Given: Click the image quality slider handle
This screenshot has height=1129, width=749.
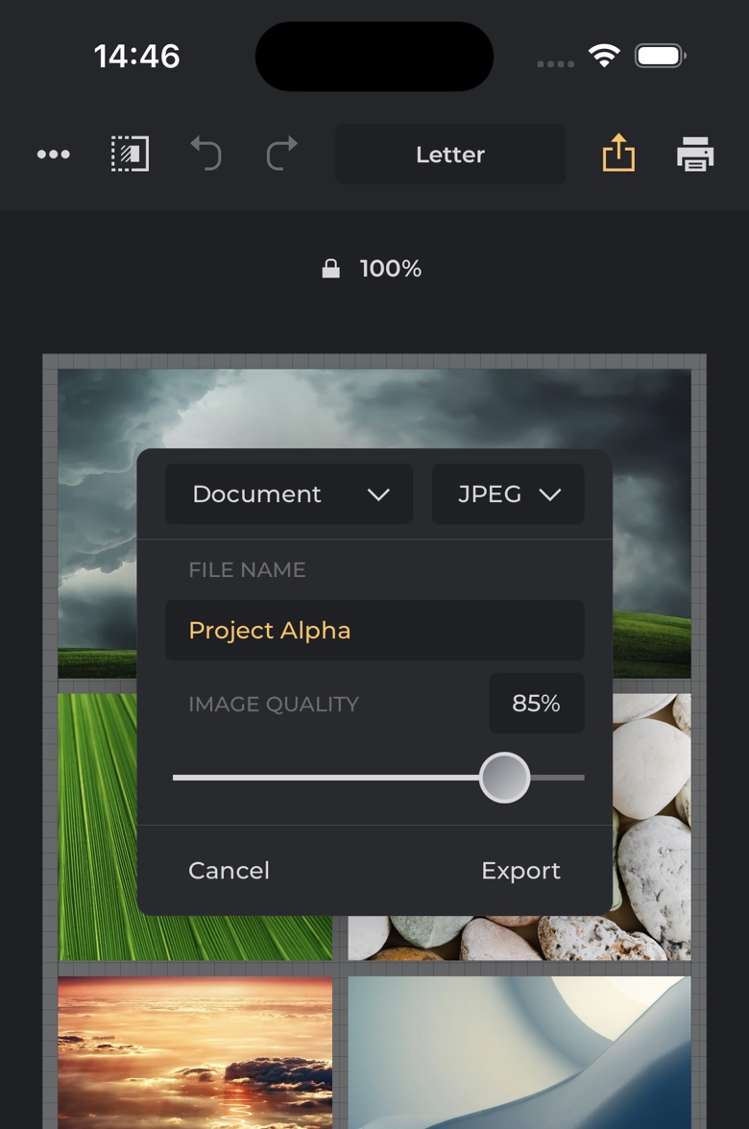Looking at the screenshot, I should [x=504, y=778].
